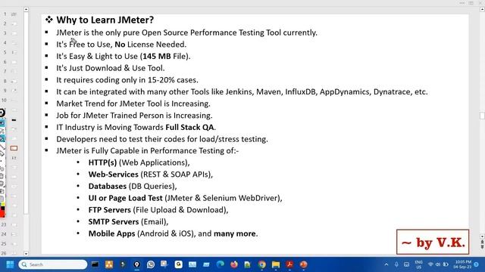Open the Windows Start menu
Image resolution: width=485 pixels, height=272 pixels.
click(x=10, y=264)
